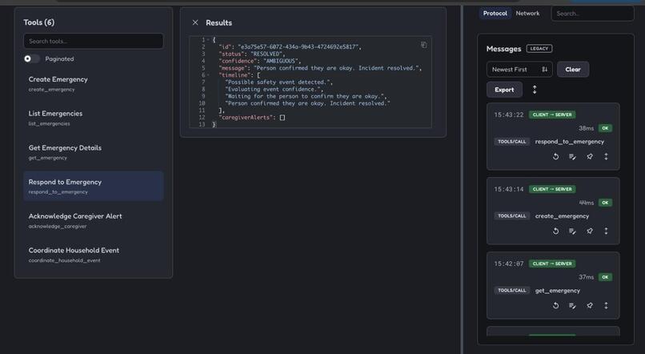This screenshot has height=354, width=645.
Task: Click the 15:43:22 timestamp
Action: click(509, 115)
